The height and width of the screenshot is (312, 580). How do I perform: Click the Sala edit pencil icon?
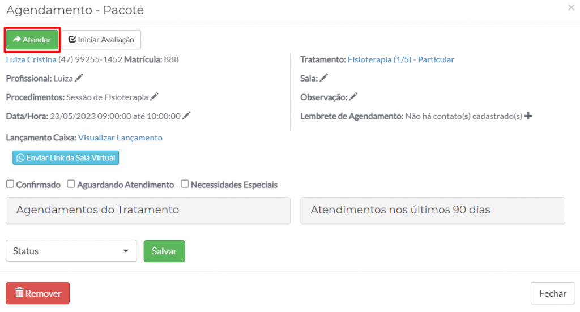(x=324, y=78)
